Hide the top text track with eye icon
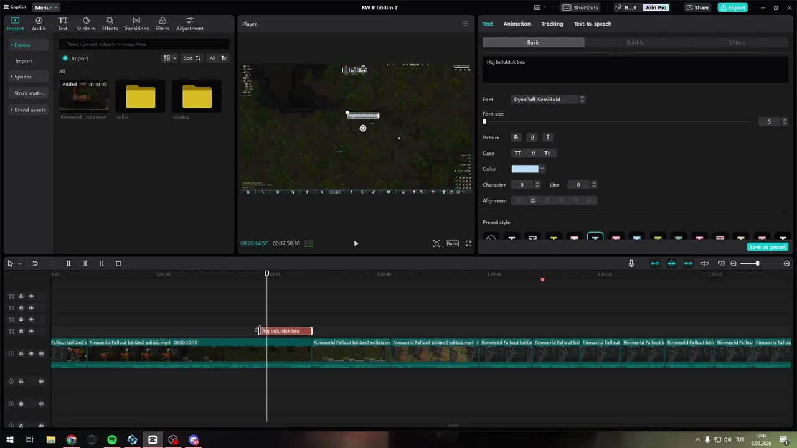Screen dimensions: 797x448 tap(31, 296)
